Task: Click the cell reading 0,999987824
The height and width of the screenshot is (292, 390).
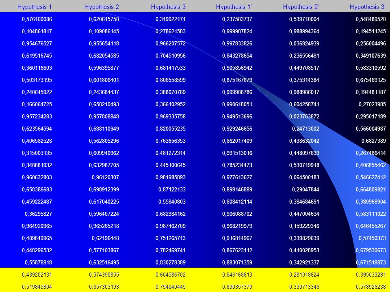Action: click(x=237, y=31)
